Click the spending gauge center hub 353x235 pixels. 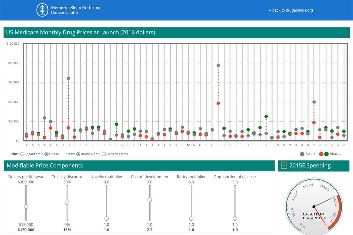pos(314,207)
